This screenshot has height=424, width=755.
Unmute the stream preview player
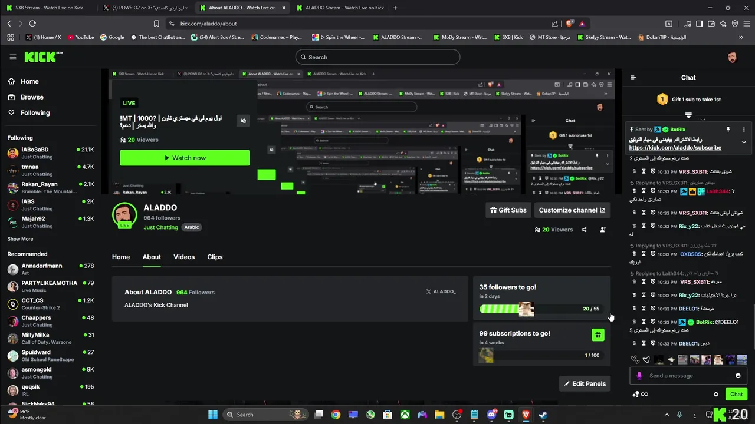click(243, 121)
